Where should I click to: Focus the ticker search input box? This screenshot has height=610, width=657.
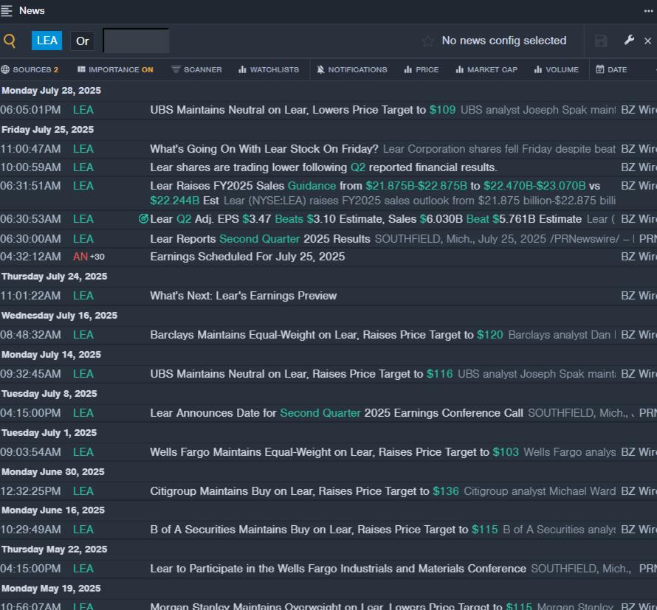[x=136, y=41]
